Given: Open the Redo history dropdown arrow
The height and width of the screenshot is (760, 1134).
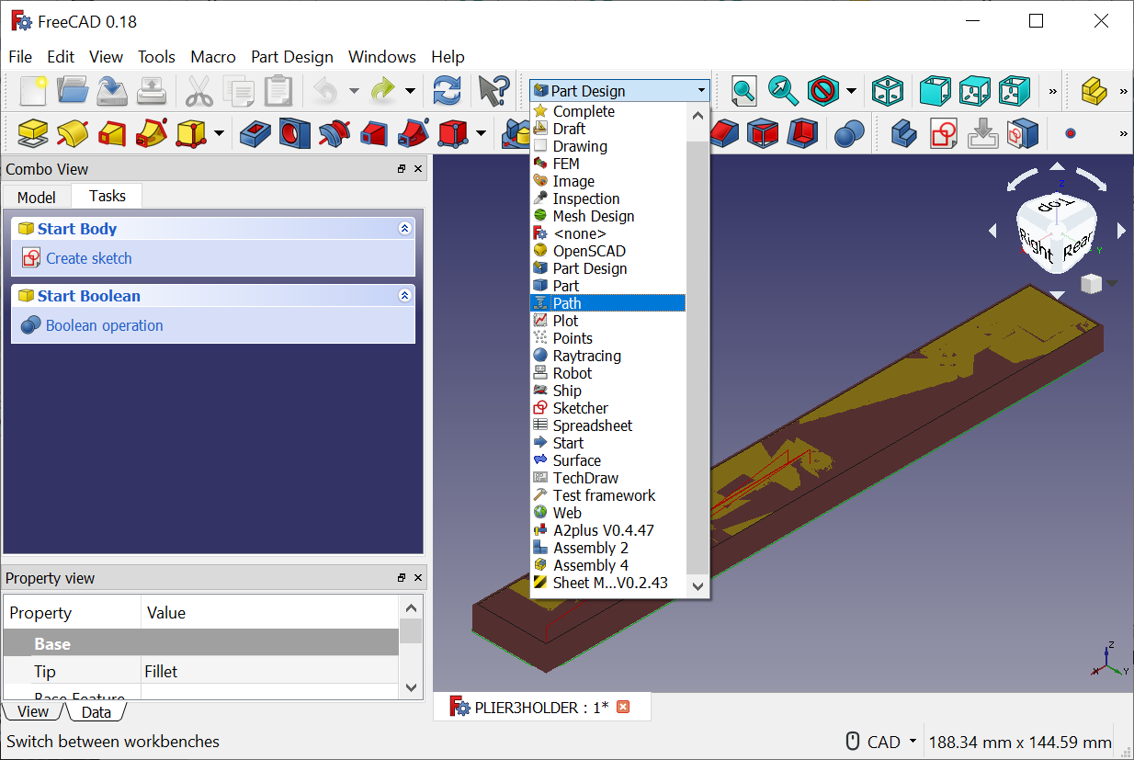Looking at the screenshot, I should (x=410, y=91).
